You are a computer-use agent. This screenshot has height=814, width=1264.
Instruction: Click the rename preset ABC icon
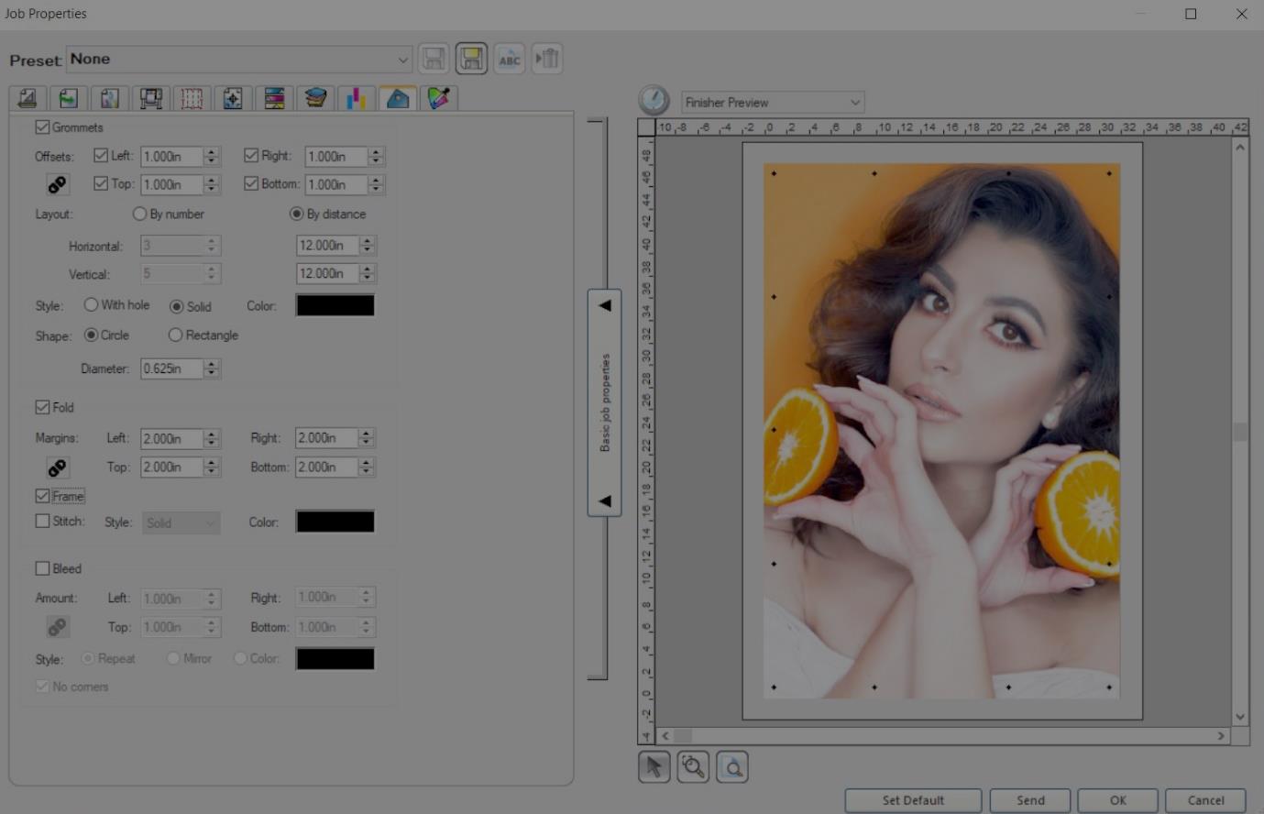coord(510,59)
